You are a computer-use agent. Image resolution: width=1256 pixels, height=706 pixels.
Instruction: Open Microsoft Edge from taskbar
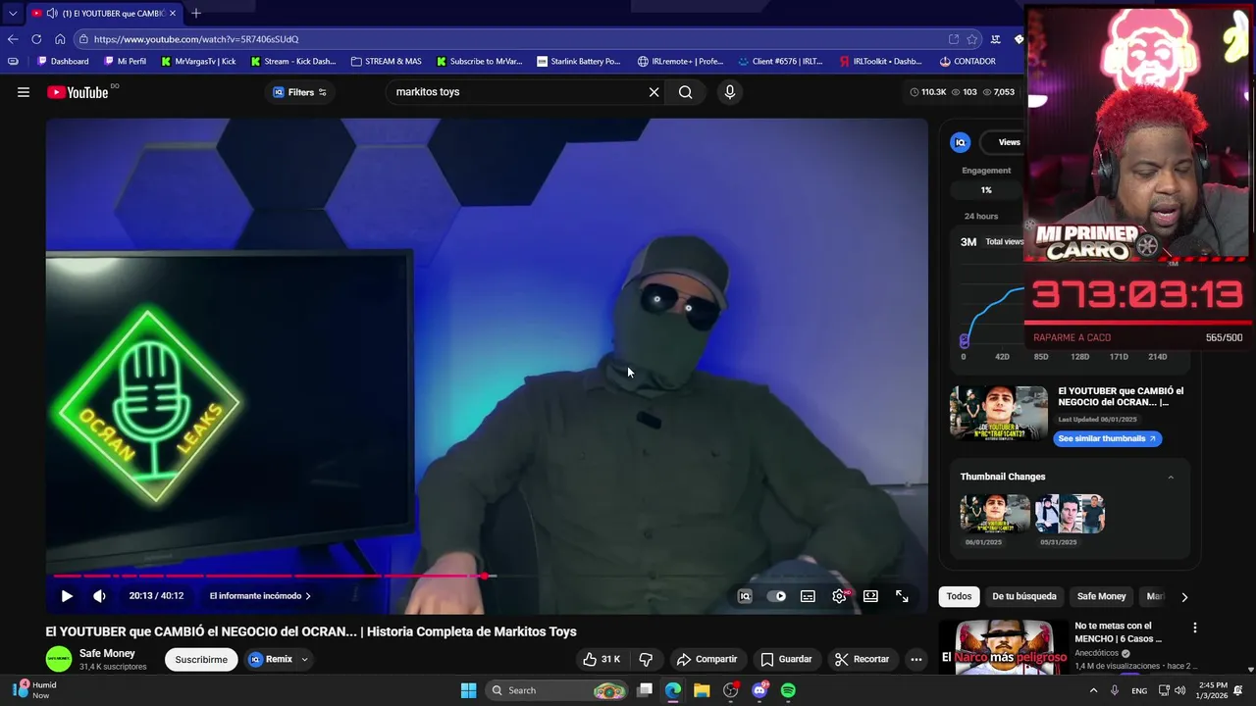click(672, 690)
